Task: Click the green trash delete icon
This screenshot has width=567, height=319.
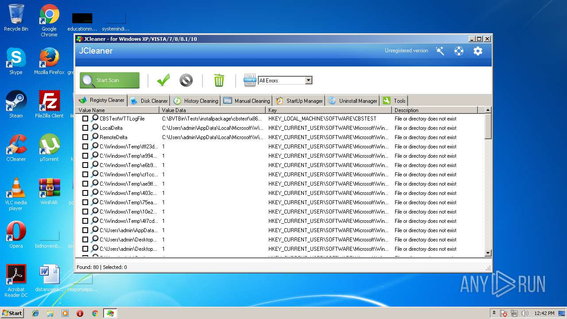Action: tap(219, 80)
